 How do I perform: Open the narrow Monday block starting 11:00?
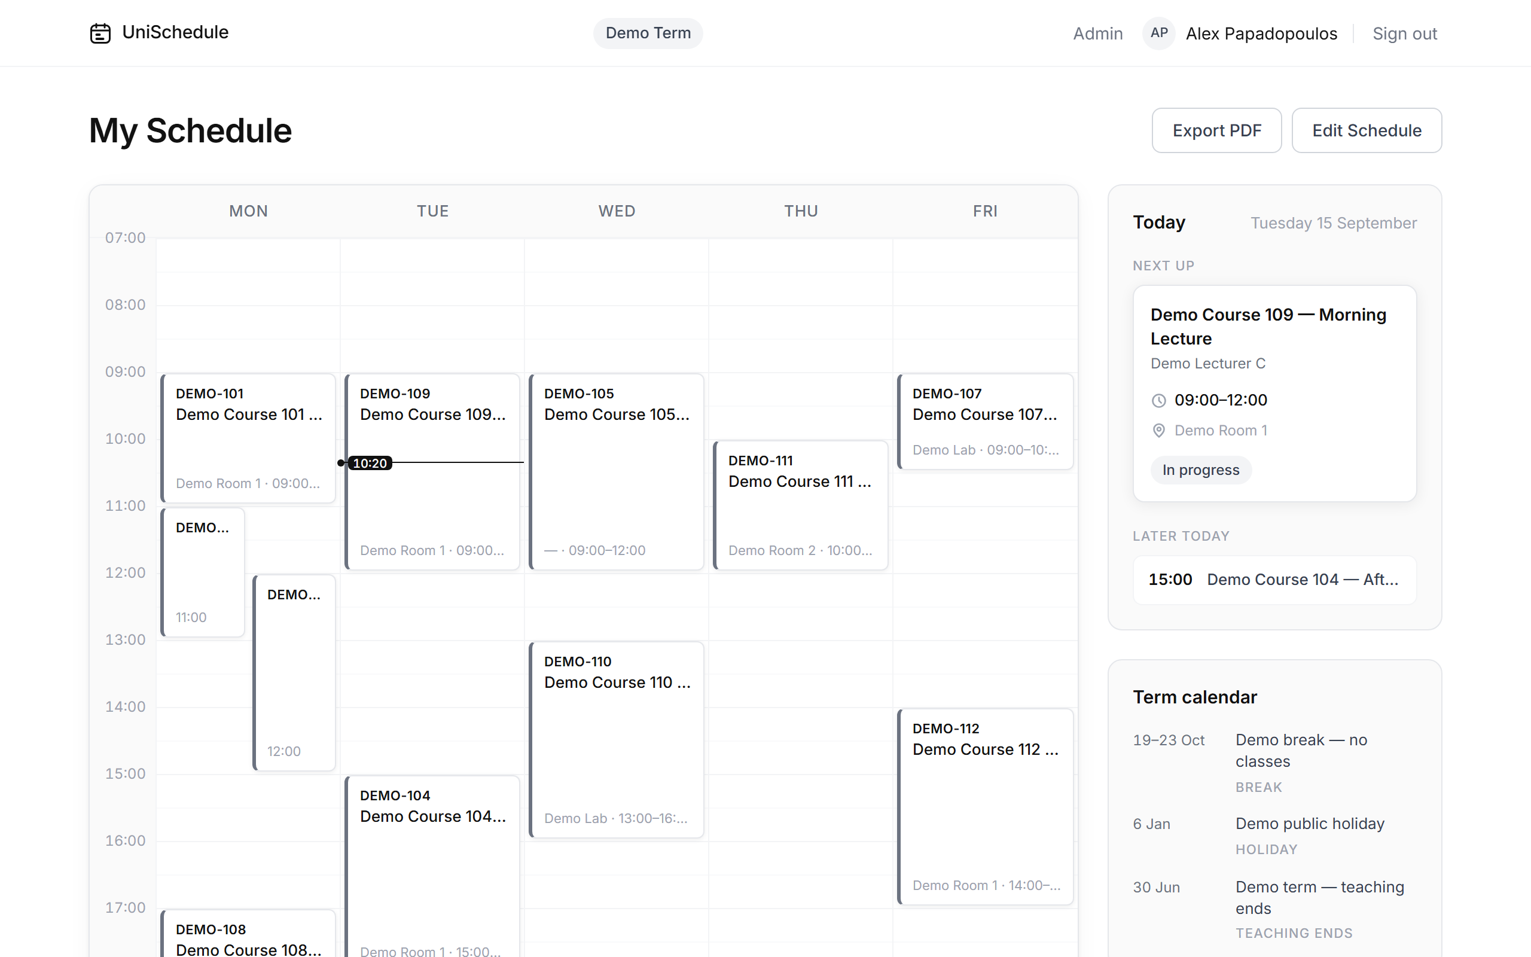203,572
